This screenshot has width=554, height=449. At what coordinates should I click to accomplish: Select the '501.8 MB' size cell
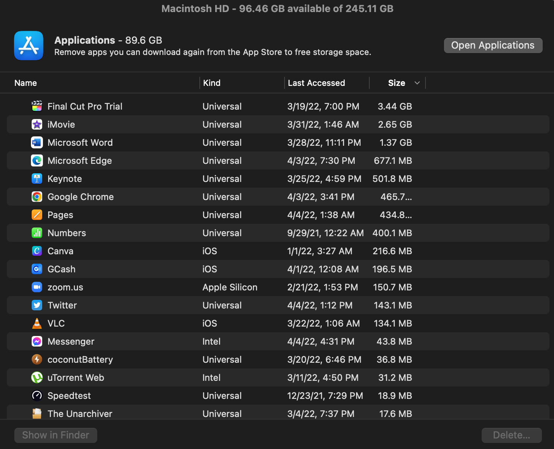pyautogui.click(x=392, y=179)
